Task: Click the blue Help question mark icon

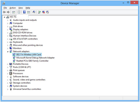Action: point(24,12)
